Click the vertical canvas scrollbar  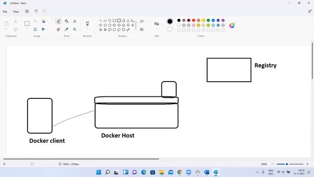click(312, 60)
